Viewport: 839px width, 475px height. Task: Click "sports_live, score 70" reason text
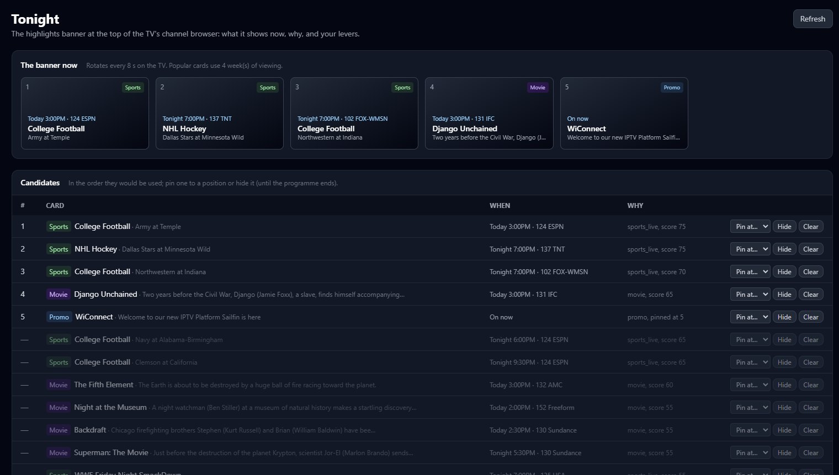click(x=656, y=272)
